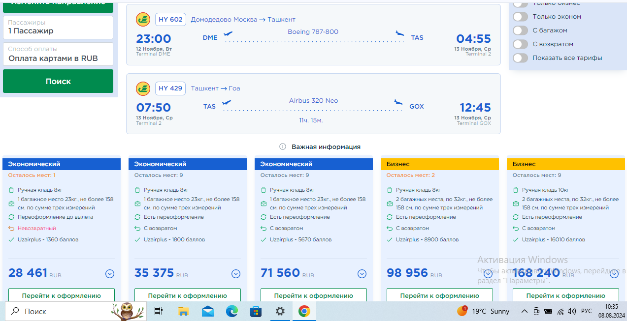Open the Пассажиры selector

58,28
